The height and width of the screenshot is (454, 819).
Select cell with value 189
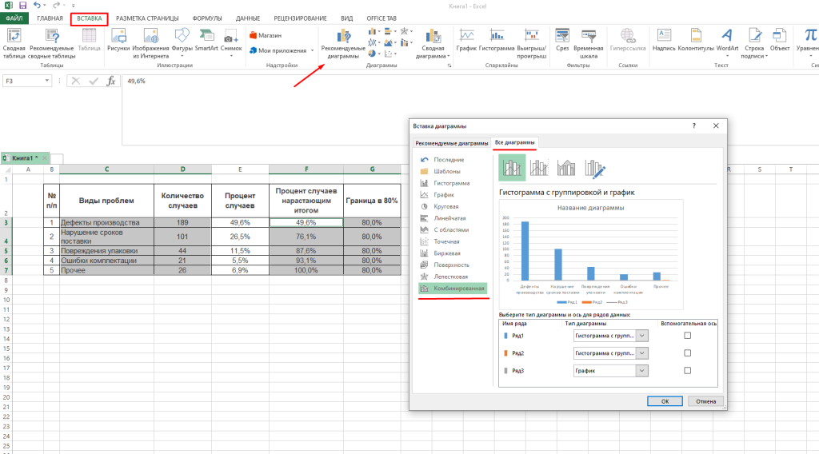[x=183, y=222]
